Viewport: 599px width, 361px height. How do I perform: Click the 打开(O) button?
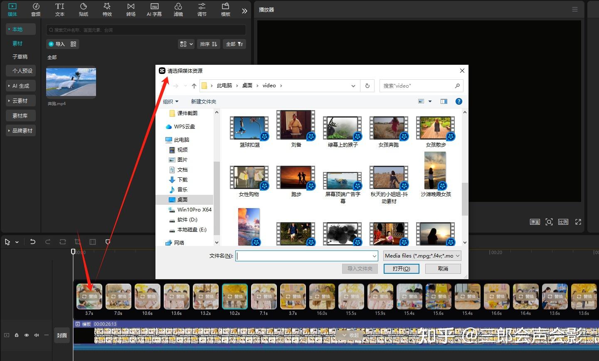401,268
